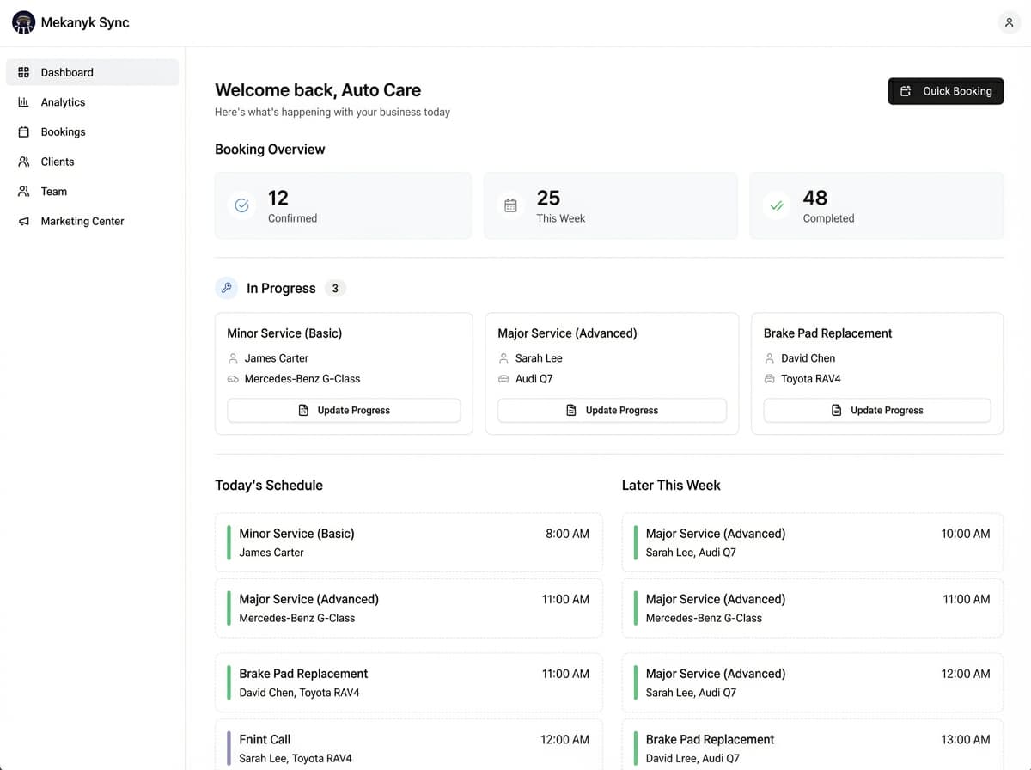Open the Fnint Call schedule item
Image resolution: width=1031 pixels, height=770 pixels.
coord(409,748)
